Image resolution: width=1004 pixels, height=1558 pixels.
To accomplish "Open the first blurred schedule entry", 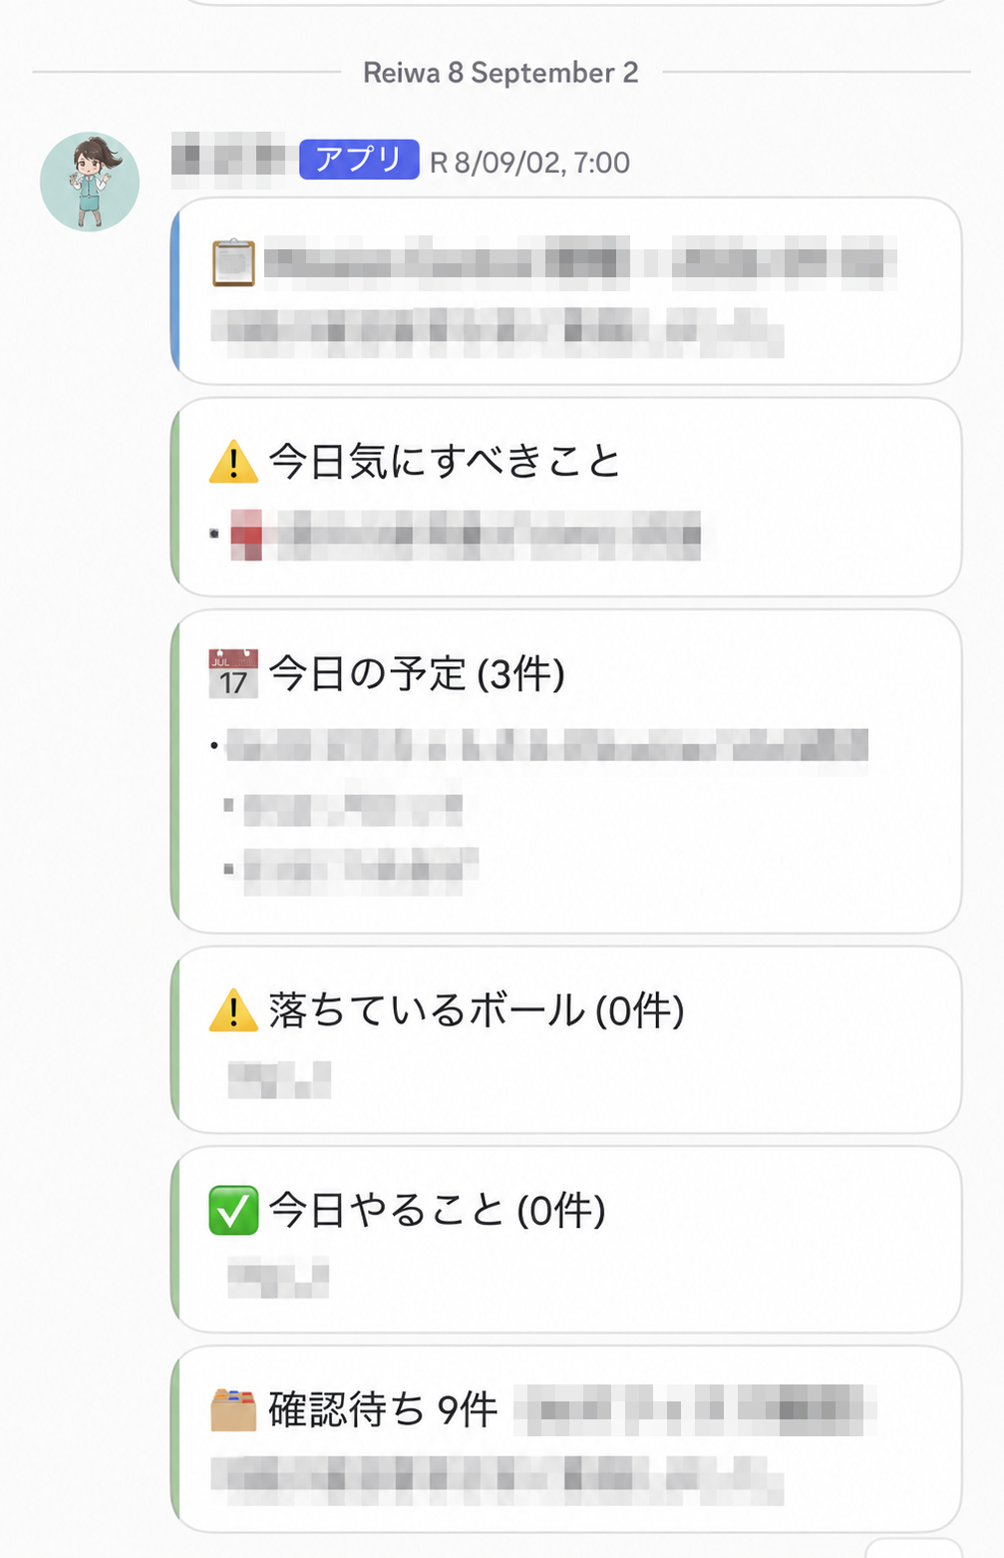I will pos(547,745).
